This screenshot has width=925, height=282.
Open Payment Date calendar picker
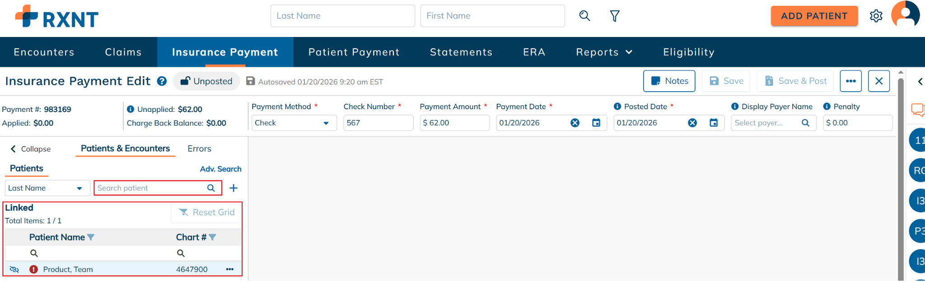[x=596, y=123]
